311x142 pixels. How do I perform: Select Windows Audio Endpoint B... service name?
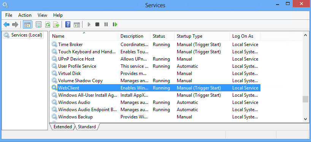[87, 110]
